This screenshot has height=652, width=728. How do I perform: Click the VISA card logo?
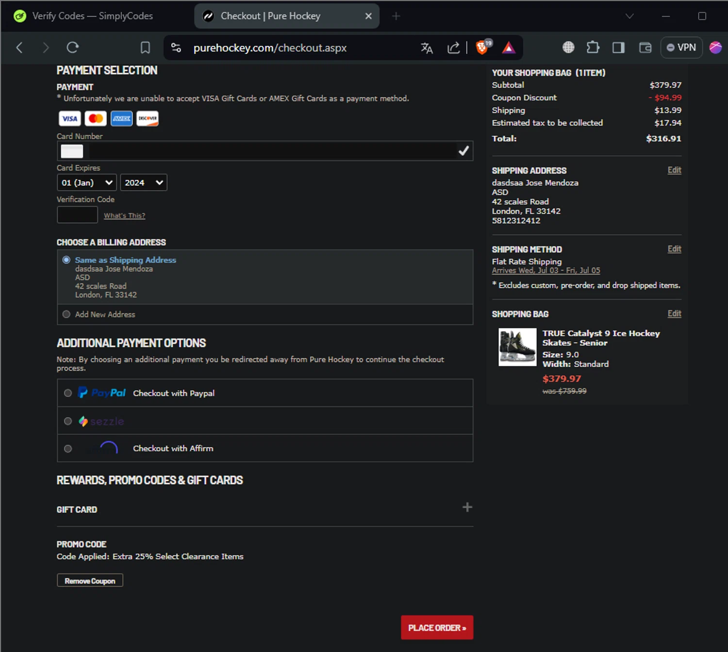pyautogui.click(x=69, y=118)
